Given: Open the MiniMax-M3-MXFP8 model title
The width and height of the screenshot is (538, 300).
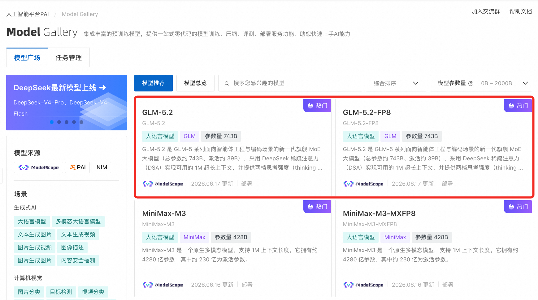Looking at the screenshot, I should [x=379, y=213].
